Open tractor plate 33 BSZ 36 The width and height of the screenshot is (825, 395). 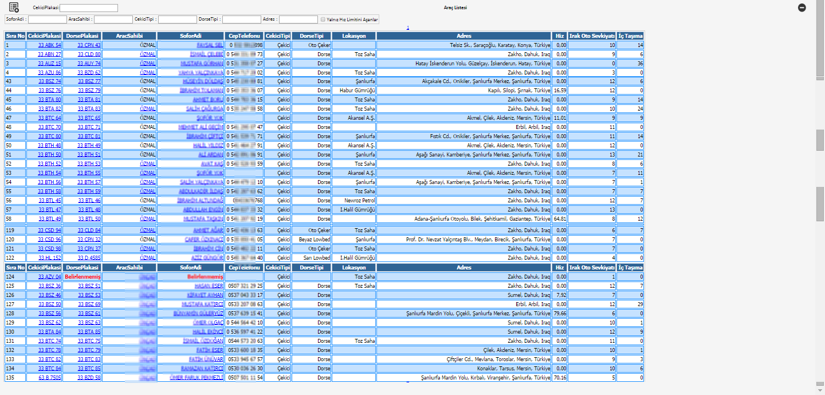coord(49,286)
